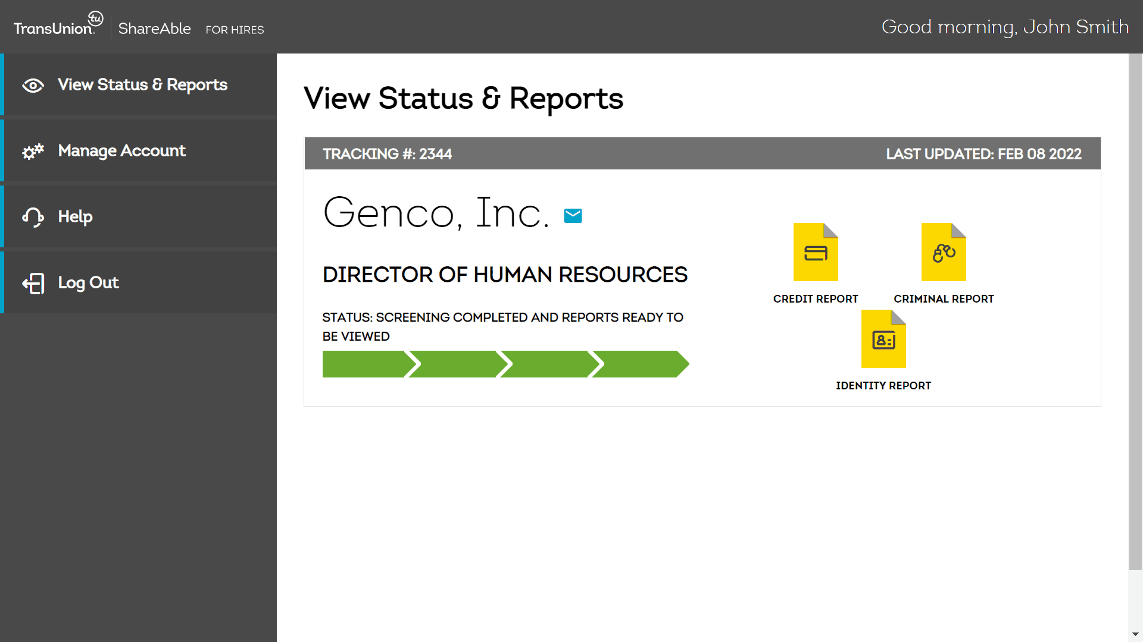This screenshot has height=642, width=1143.
Task: Click the exit door icon next to Log Out
Action: tap(33, 283)
